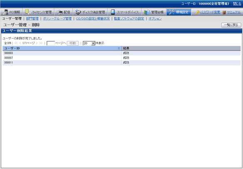The image size is (243, 169).
Task: Switch to the 配信 tab
Action: pyautogui.click(x=64, y=12)
